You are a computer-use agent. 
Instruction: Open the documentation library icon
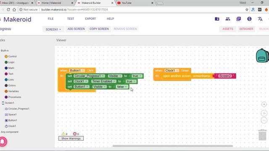[x=239, y=19]
